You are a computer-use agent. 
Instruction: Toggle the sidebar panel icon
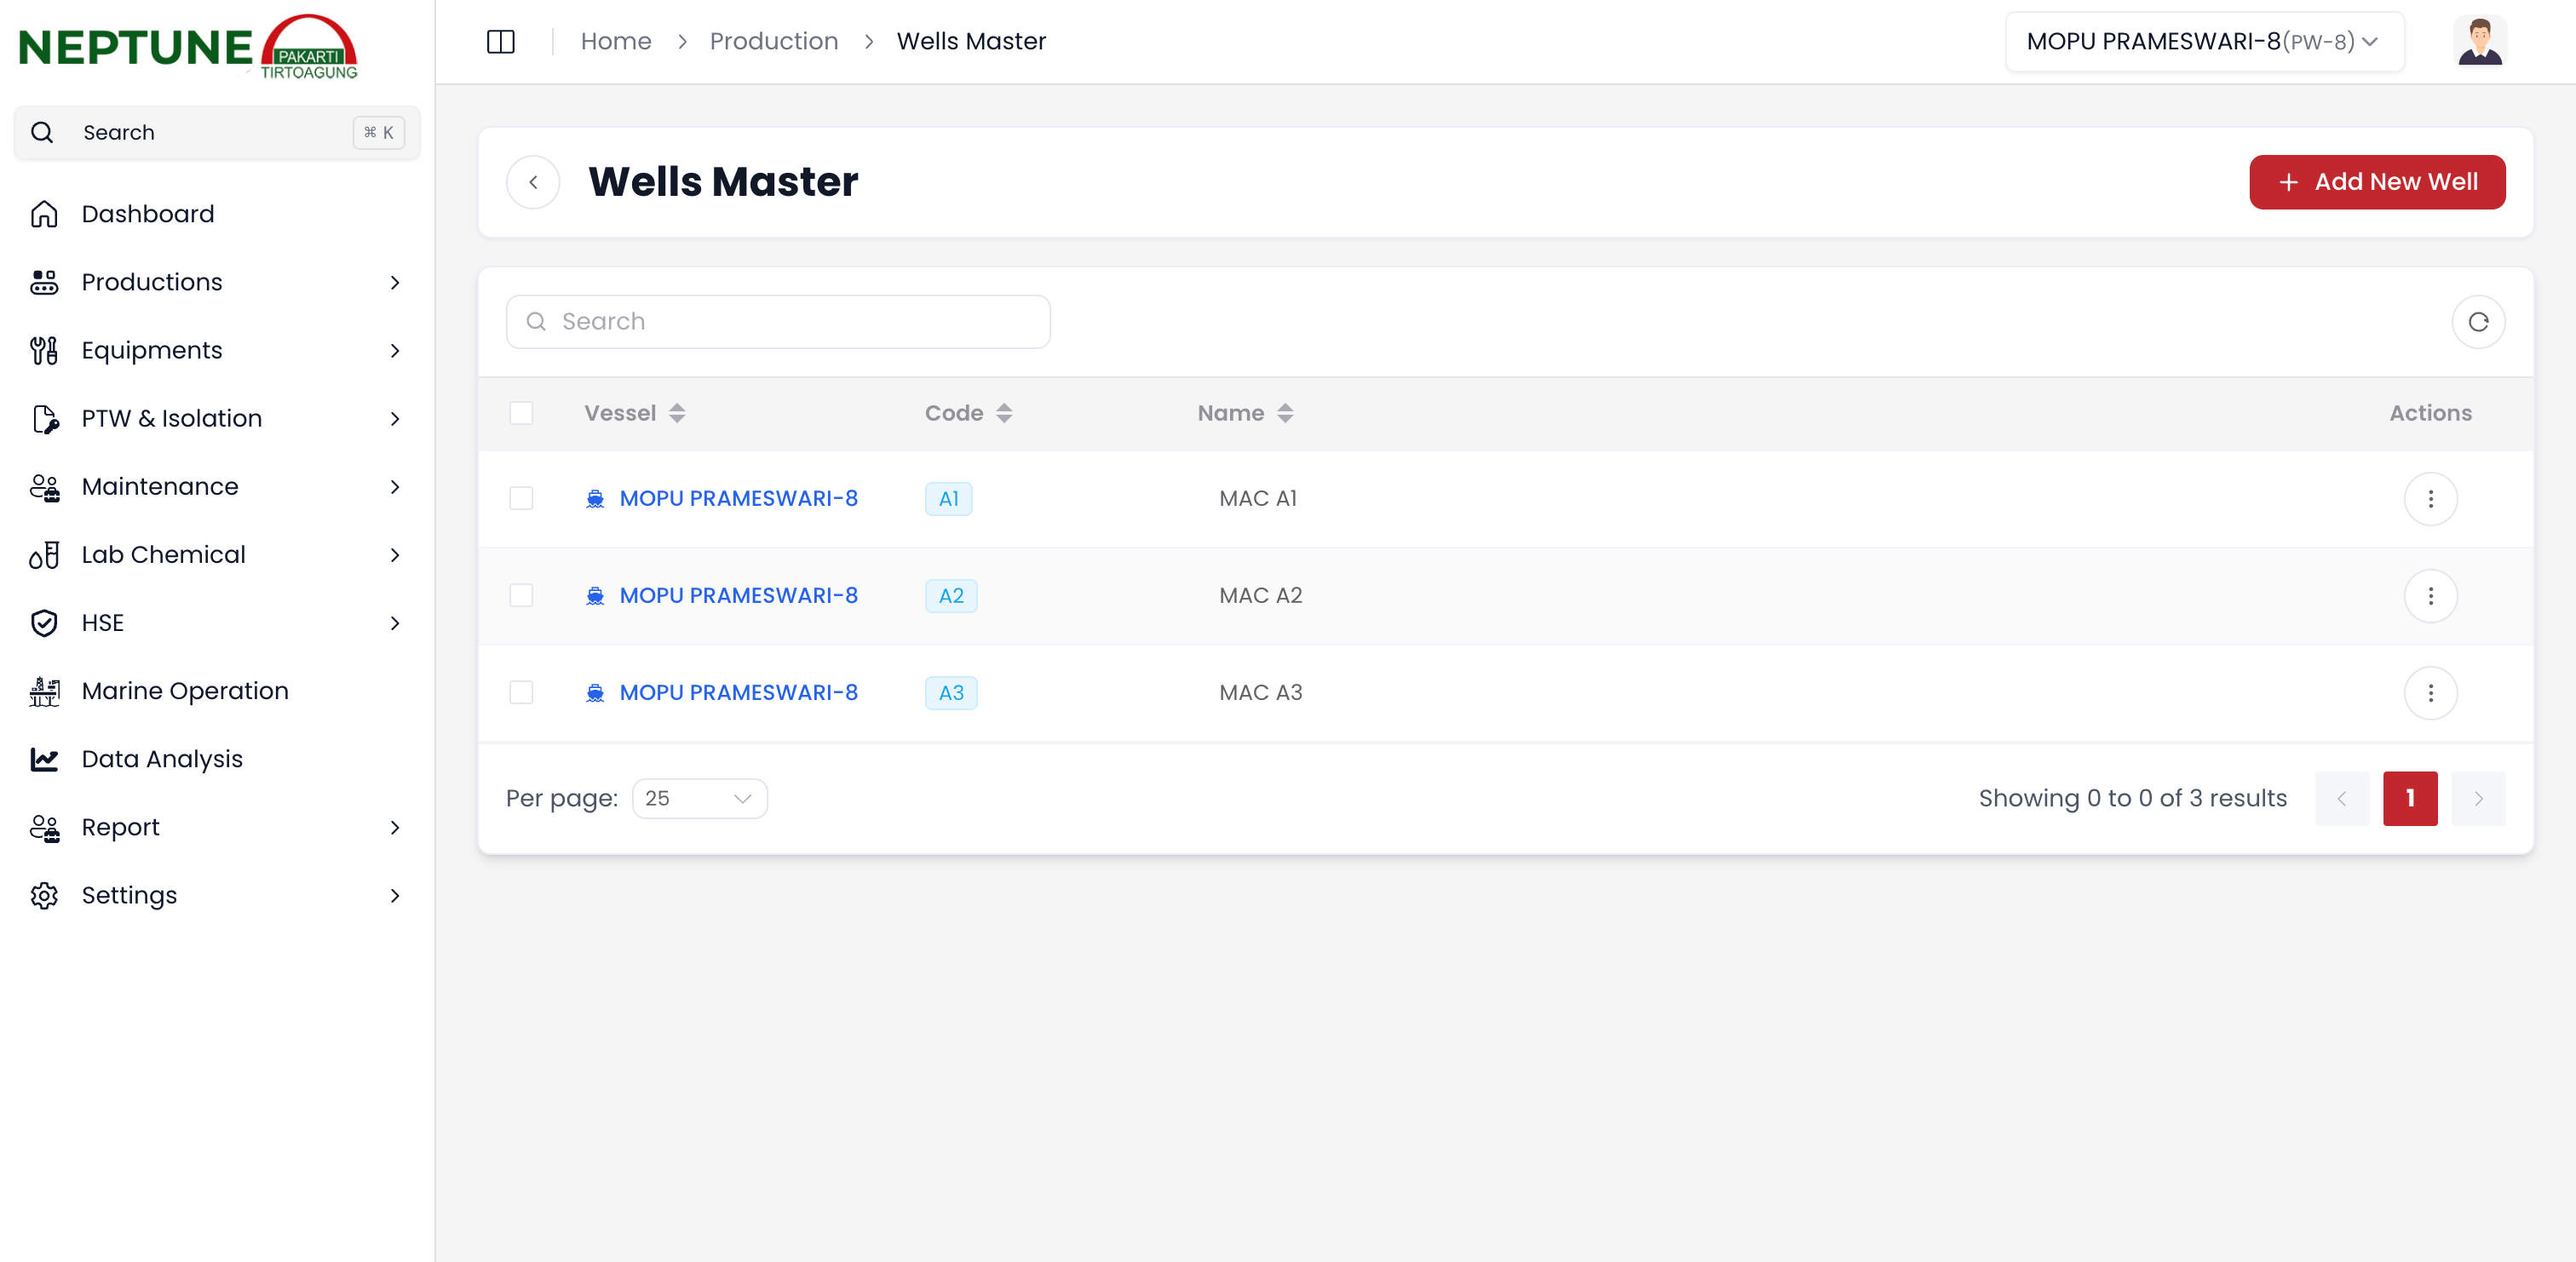(x=500, y=42)
